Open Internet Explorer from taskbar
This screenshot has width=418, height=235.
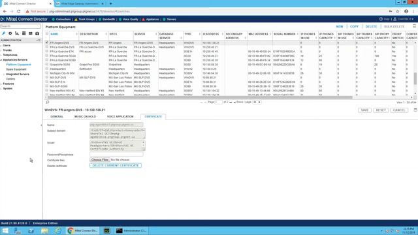pos(58,230)
